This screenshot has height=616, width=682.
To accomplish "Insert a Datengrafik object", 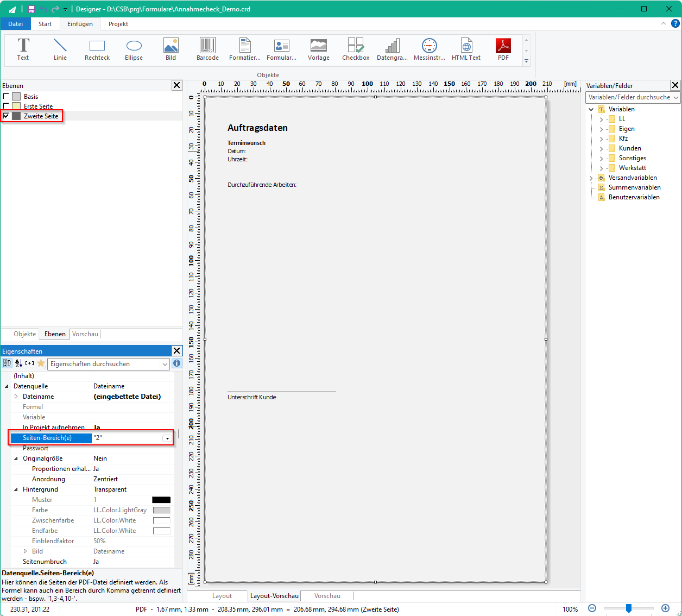I will pyautogui.click(x=392, y=49).
